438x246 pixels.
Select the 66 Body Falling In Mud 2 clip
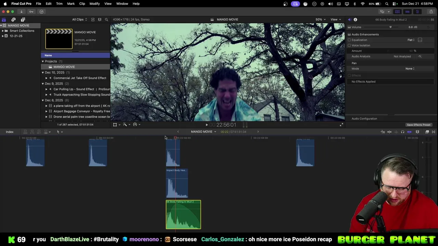(183, 215)
